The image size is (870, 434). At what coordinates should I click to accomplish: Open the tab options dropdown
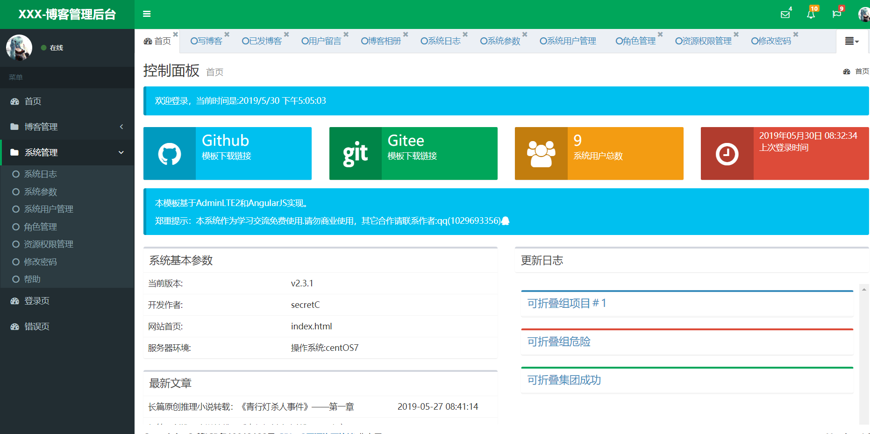852,41
